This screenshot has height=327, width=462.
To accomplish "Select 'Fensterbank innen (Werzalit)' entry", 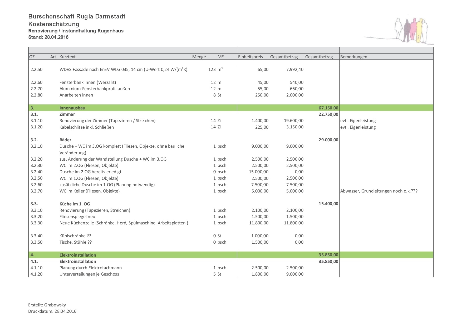I will pyautogui.click(x=88, y=83).
